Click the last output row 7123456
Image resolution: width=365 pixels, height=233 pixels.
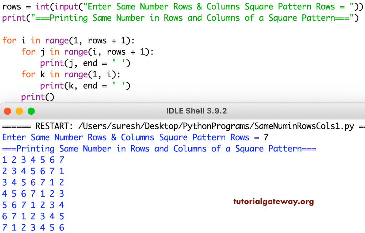tap(32, 227)
